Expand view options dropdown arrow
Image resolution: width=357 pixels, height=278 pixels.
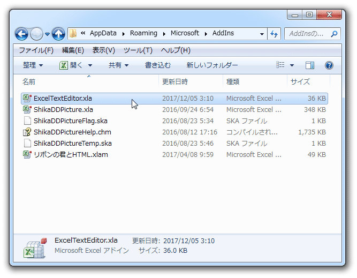[292, 66]
